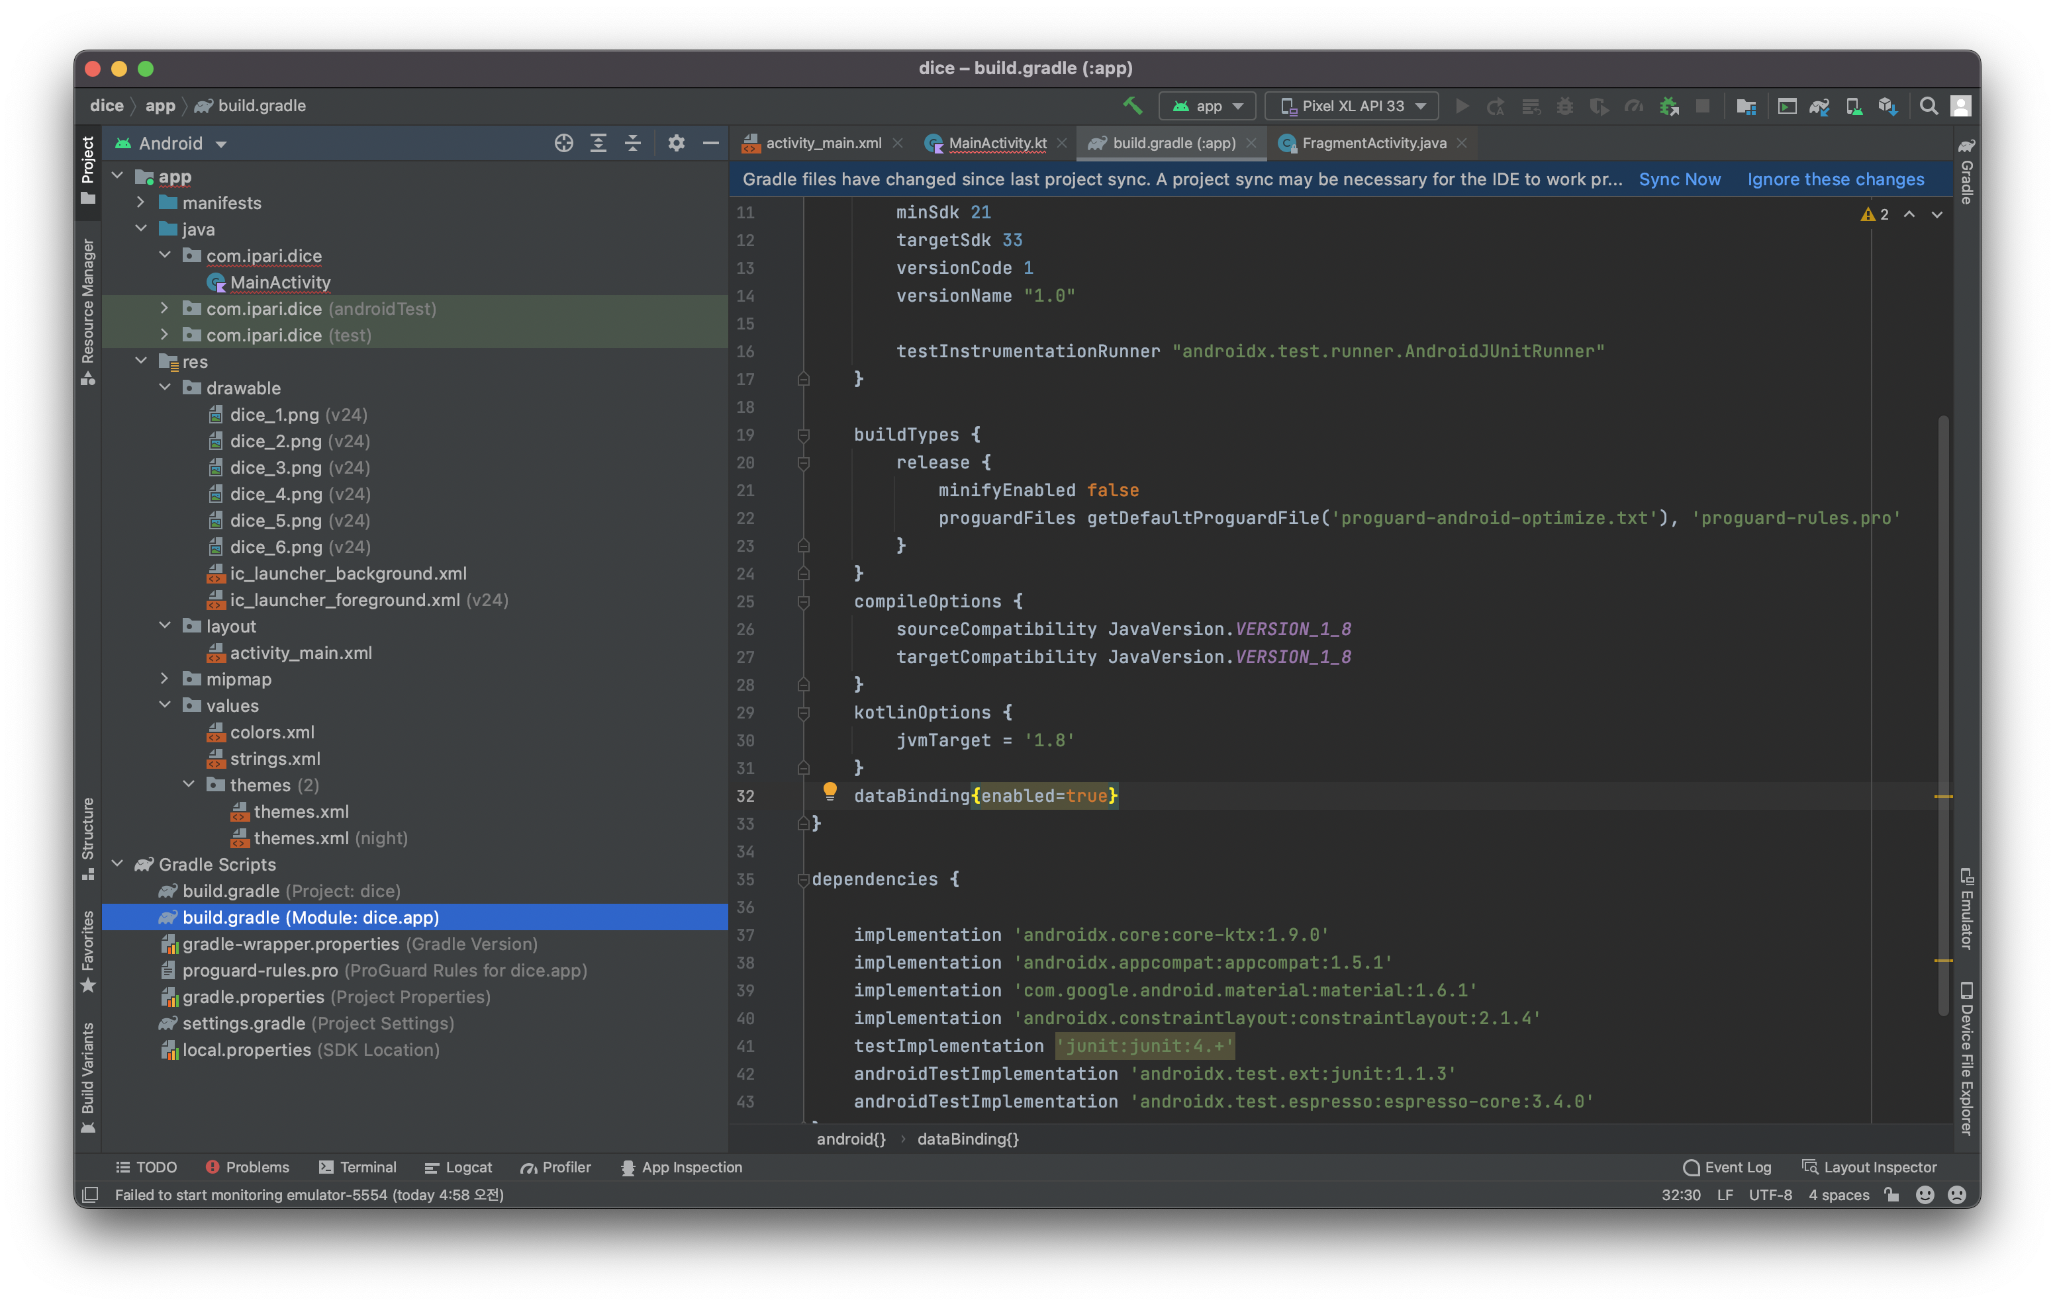Click the Ignore these changes link
This screenshot has height=1306, width=2055.
click(x=1835, y=179)
